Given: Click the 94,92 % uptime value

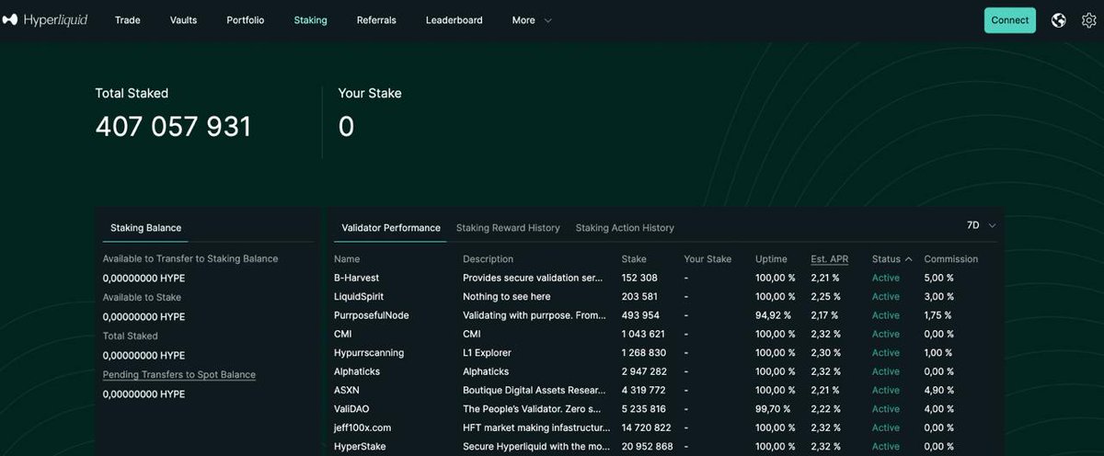Looking at the screenshot, I should pyautogui.click(x=774, y=315).
